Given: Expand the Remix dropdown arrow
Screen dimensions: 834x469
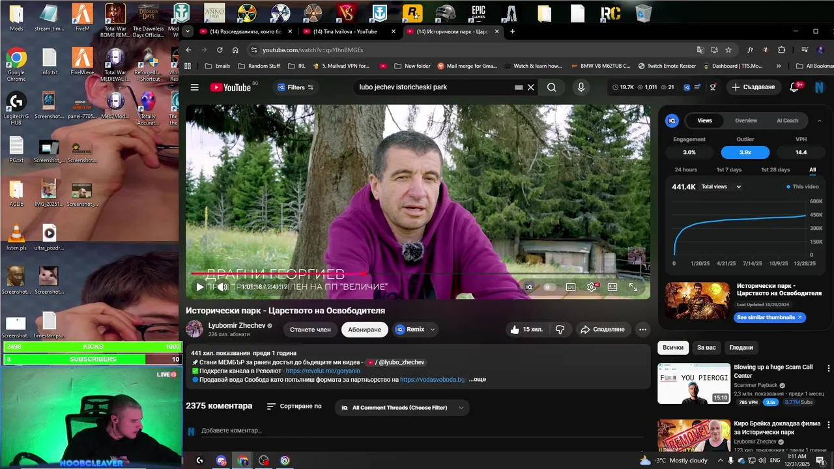Looking at the screenshot, I should pyautogui.click(x=432, y=330).
